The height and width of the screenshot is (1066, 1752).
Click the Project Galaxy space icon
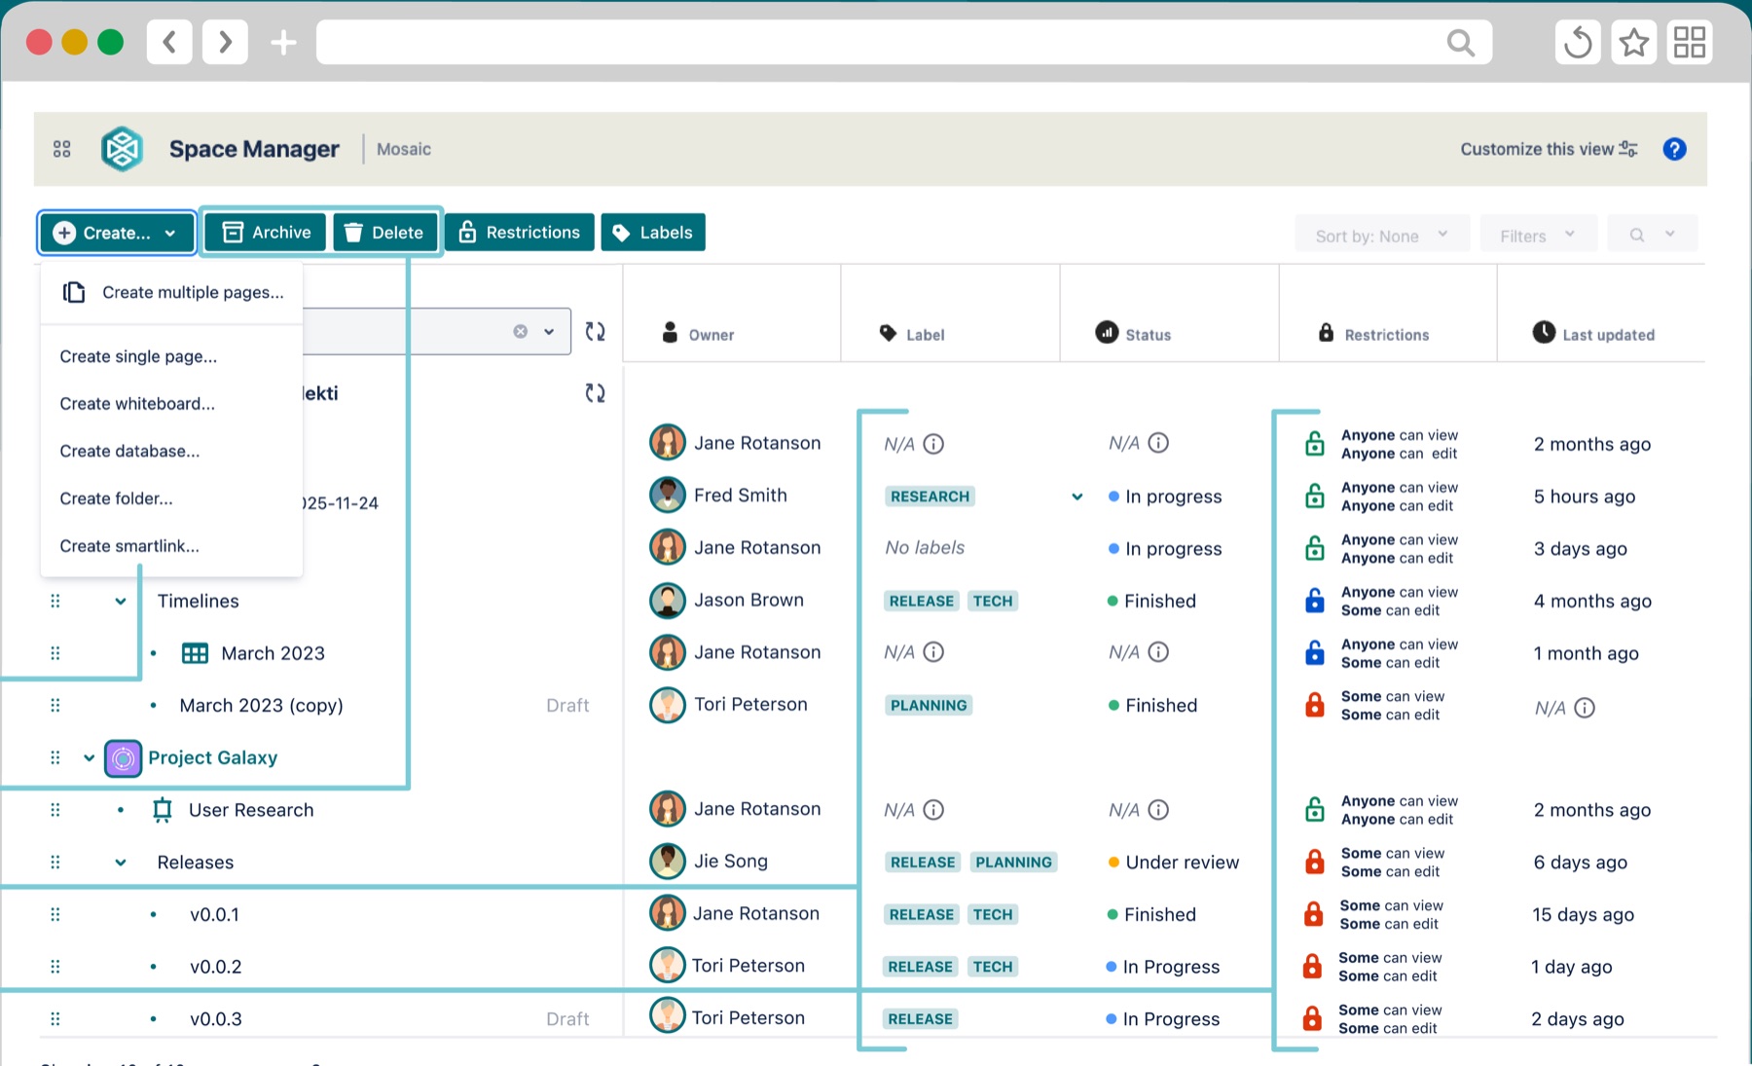(123, 758)
